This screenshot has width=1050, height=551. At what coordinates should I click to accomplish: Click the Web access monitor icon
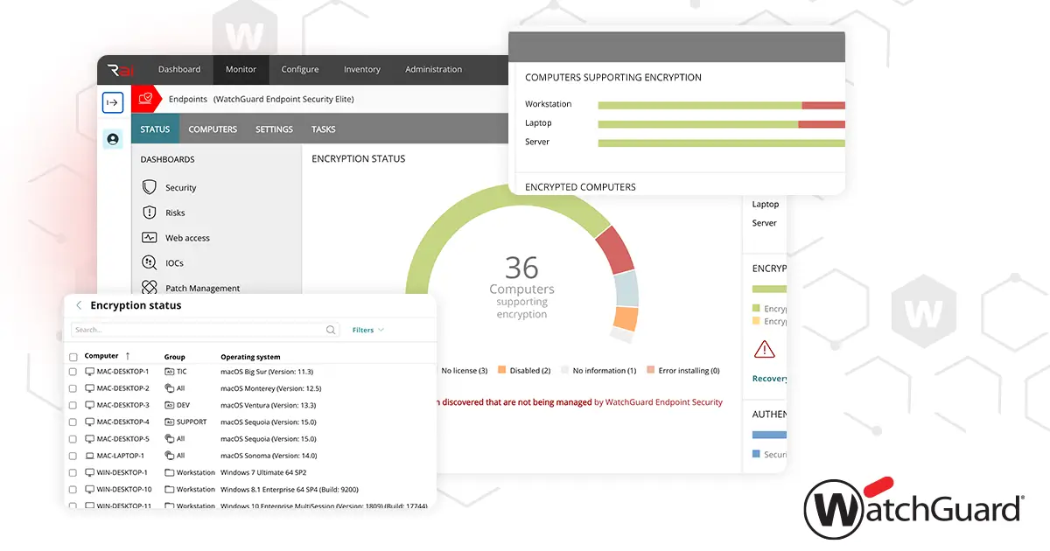[150, 238]
